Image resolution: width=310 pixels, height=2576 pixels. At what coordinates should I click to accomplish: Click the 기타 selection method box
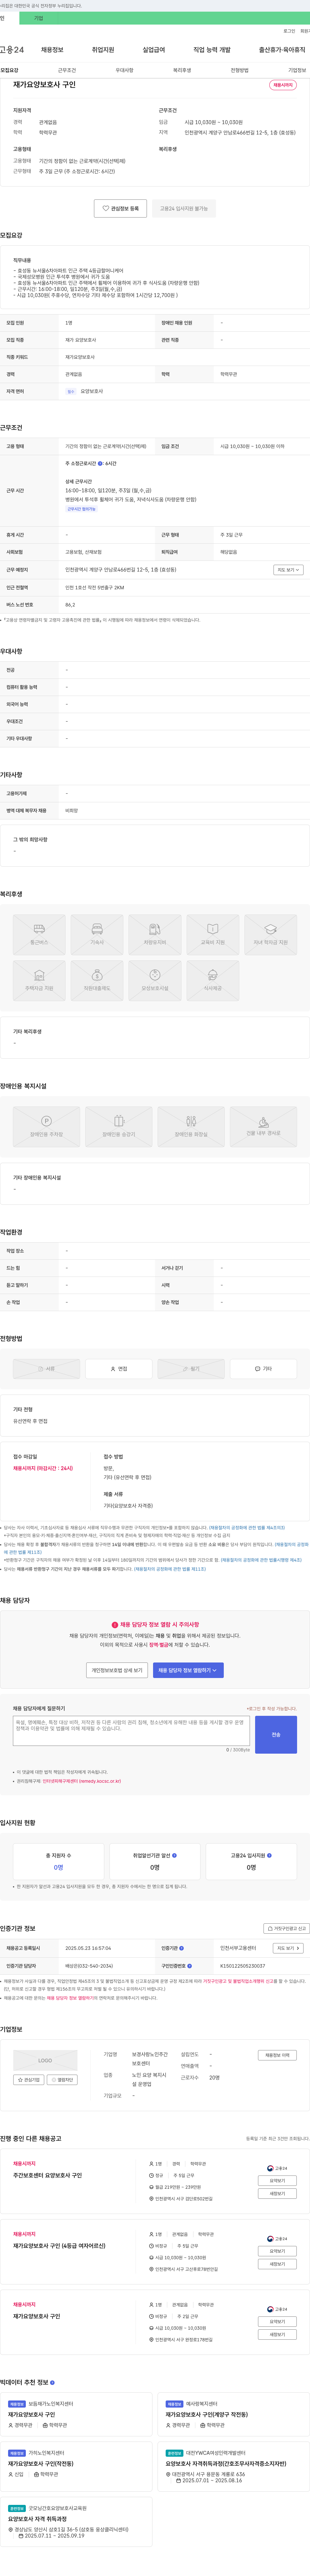263,1369
